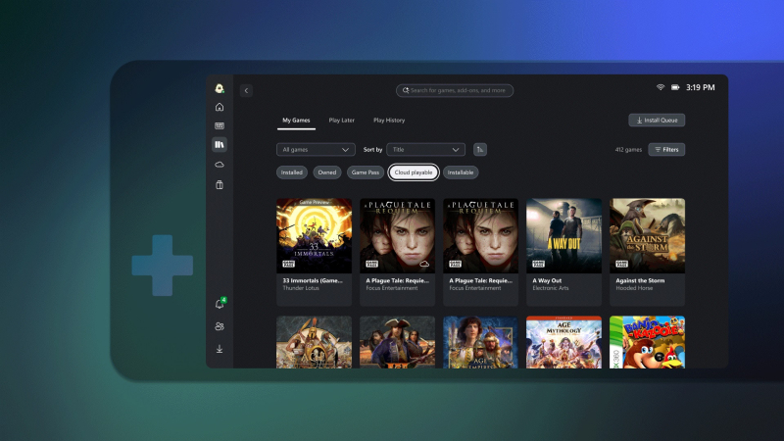
Task: Click the Downloads arrow icon in sidebar
Action: 220,348
